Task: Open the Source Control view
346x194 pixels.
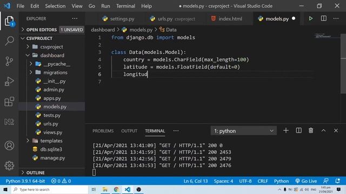Action: tap(9, 61)
